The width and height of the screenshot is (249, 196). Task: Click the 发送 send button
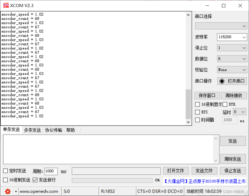pos(233,141)
